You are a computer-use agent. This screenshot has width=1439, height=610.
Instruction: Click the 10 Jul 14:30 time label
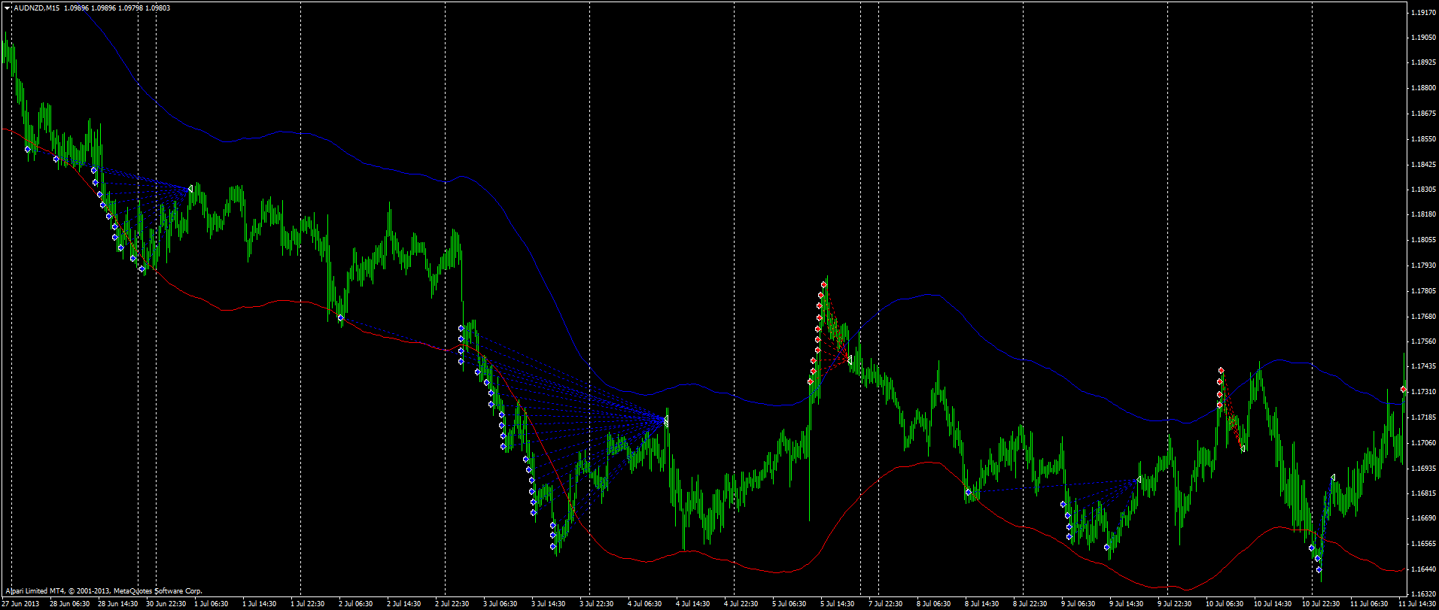coord(1272,604)
